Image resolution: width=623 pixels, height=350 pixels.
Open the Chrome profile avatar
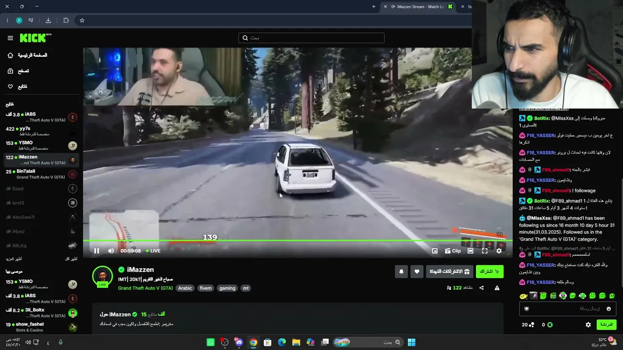pyautogui.click(x=19, y=20)
